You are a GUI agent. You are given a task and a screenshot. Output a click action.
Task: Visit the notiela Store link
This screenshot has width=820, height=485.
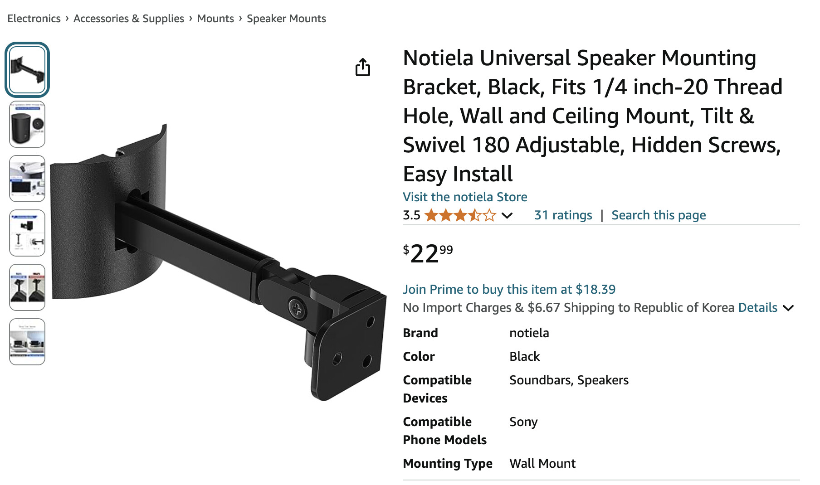click(465, 197)
